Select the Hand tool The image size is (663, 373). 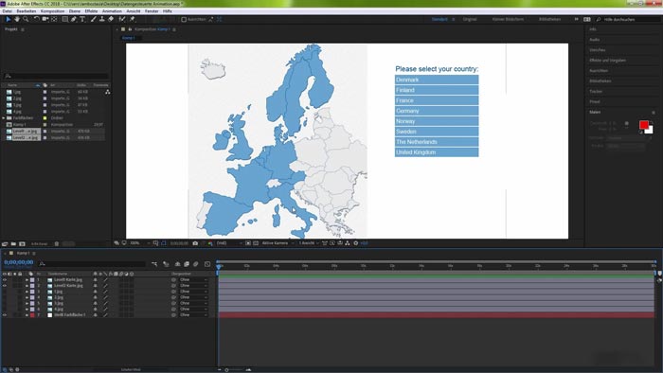click(x=17, y=19)
